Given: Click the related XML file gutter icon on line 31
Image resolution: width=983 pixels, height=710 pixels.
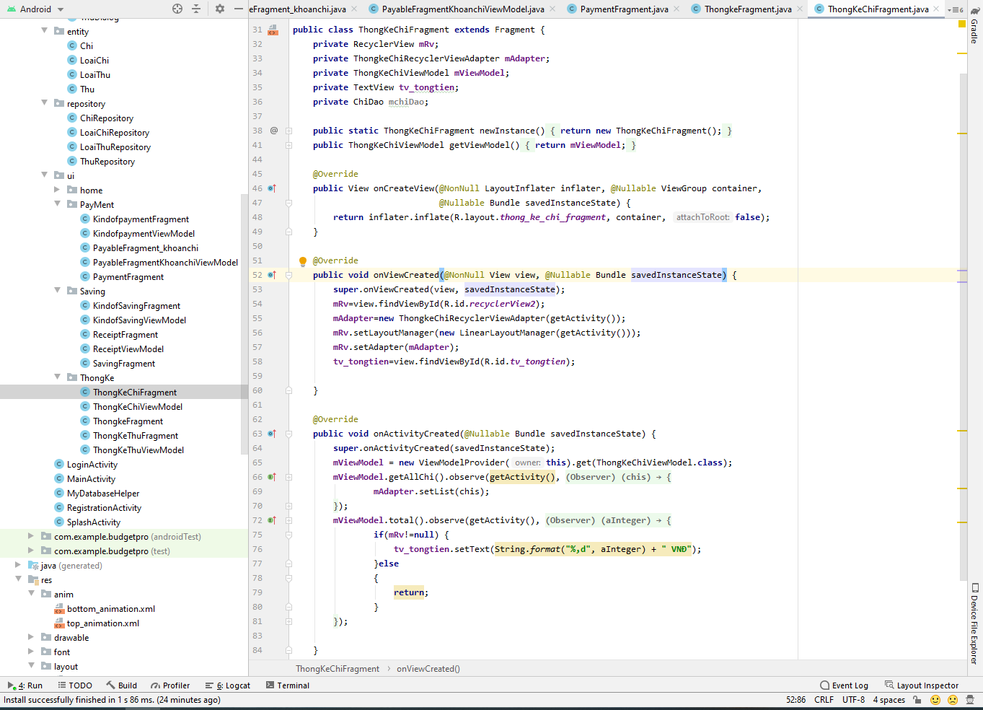Looking at the screenshot, I should coord(273,30).
